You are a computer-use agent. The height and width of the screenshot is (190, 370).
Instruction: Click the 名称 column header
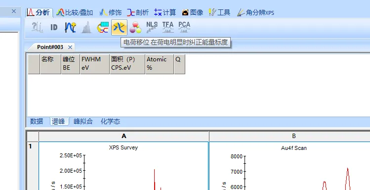tap(50, 64)
